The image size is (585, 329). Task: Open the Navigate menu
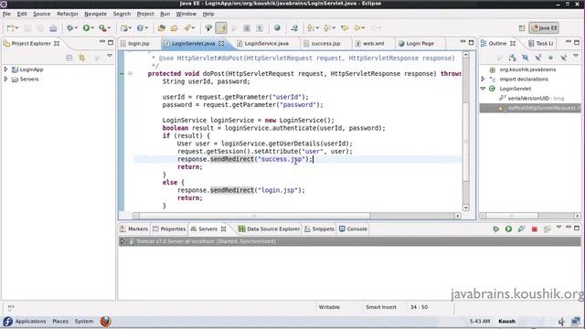coord(95,14)
